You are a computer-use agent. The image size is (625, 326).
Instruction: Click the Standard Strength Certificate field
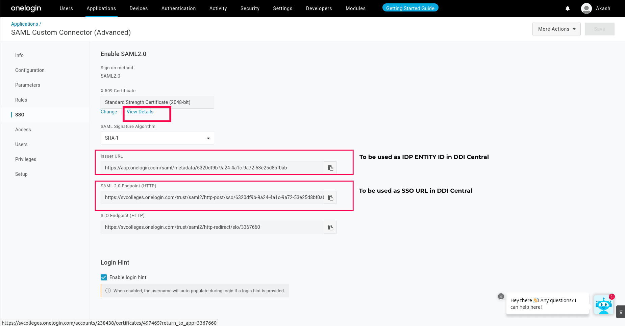point(157,102)
